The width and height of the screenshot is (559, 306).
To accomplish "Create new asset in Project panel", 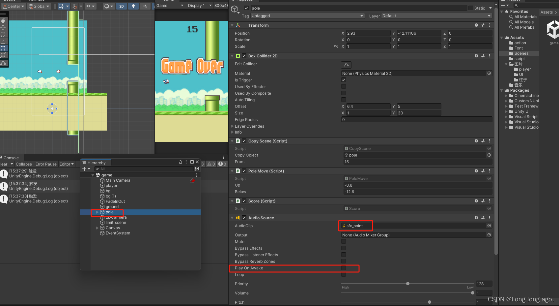I will coord(505,5).
